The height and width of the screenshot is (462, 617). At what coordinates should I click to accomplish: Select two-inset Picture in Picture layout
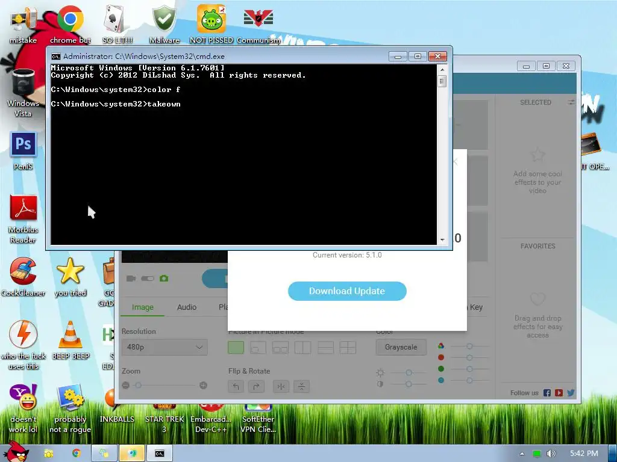point(281,347)
